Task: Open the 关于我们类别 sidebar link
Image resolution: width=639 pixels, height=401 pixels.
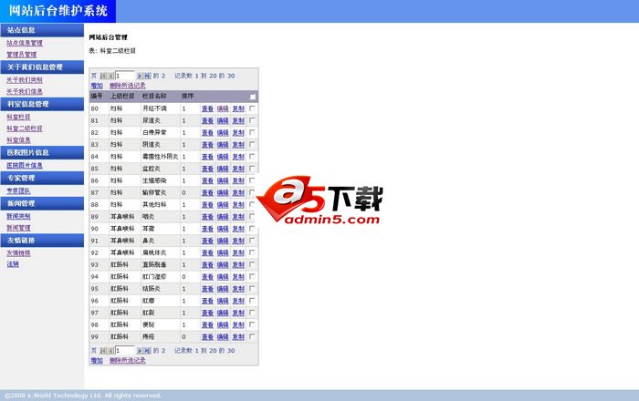Action: (25, 80)
